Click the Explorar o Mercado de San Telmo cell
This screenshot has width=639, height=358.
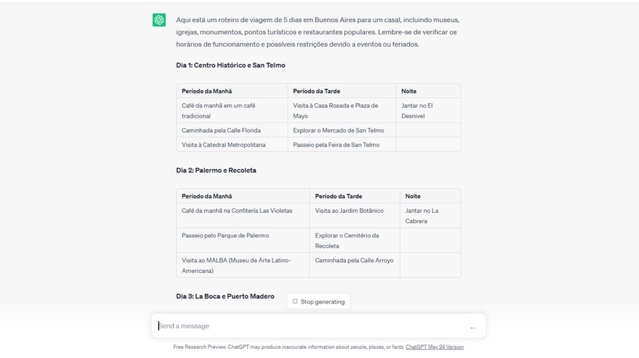(x=338, y=130)
